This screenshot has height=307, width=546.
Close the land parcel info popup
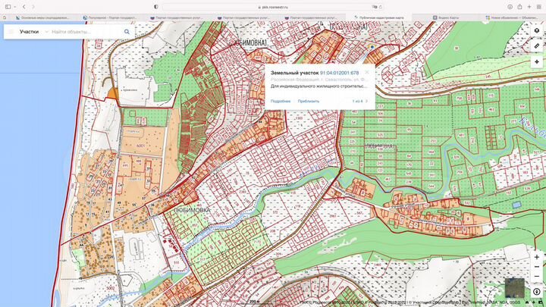click(368, 73)
